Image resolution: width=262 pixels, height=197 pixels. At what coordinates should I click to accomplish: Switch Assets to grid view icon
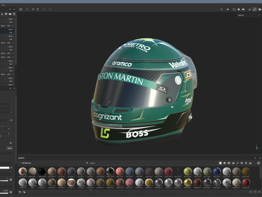click(259, 163)
